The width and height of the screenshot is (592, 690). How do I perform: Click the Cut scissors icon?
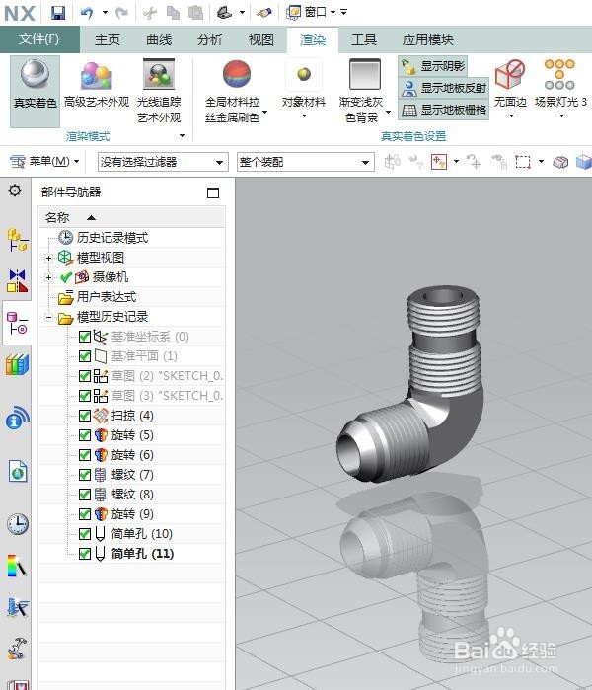click(x=150, y=13)
